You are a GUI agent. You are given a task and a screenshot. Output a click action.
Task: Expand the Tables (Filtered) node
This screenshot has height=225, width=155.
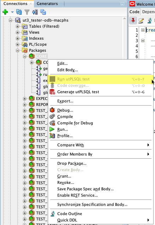17,26
